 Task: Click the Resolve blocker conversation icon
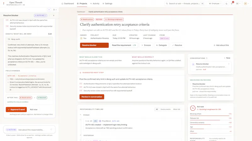click(193, 64)
